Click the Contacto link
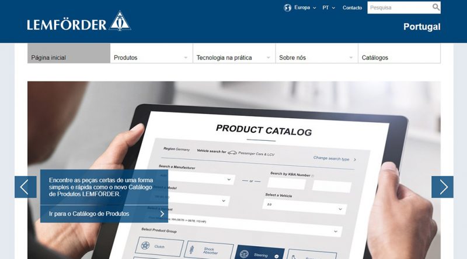The height and width of the screenshot is (259, 467). [x=352, y=8]
